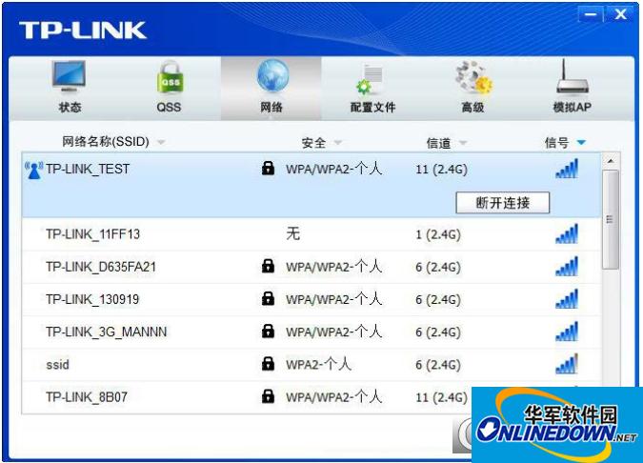Close the TP-LINK utility window

[x=620, y=14]
